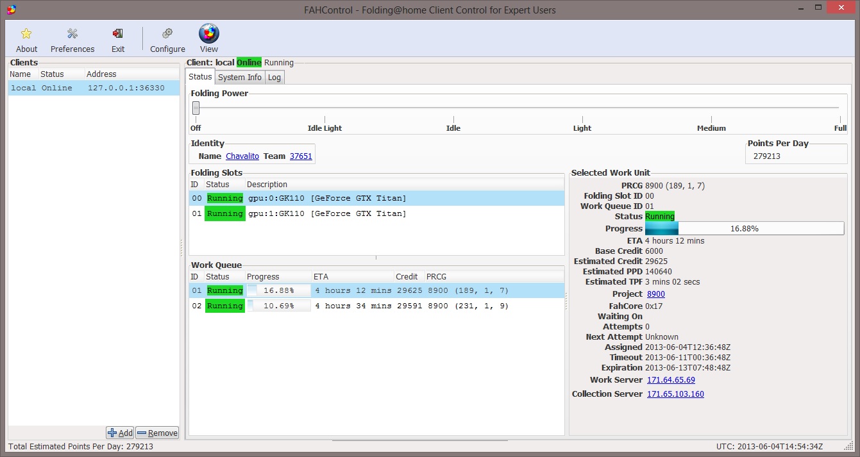Add a new client
This screenshot has height=457, width=860.
(x=120, y=433)
